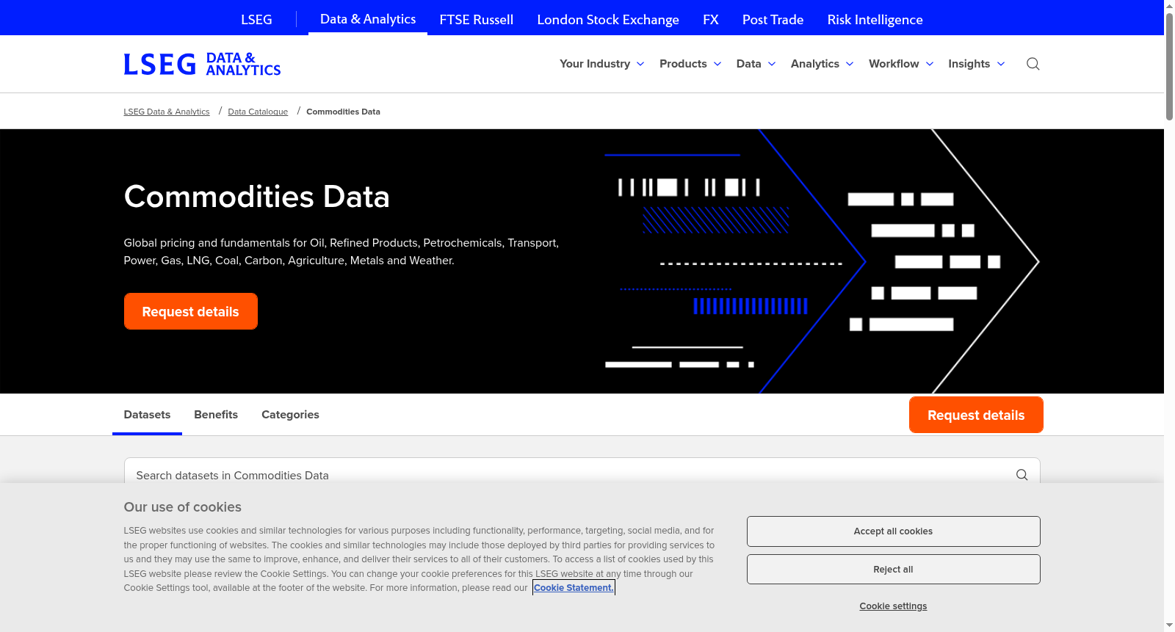Accept all cookies
The height and width of the screenshot is (632, 1175).
point(893,531)
